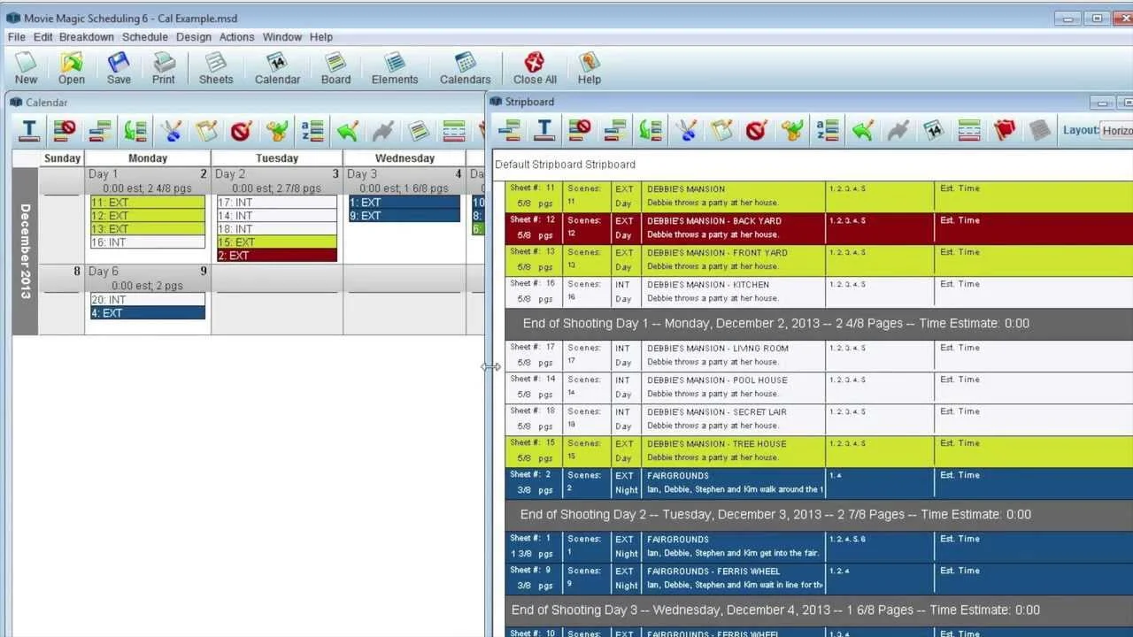Click the red prohibited circle icon in Stripboard toolbar
Image resolution: width=1133 pixels, height=637 pixels.
[756, 131]
